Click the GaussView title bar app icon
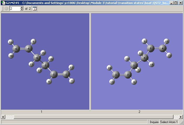Viewport: 184px width, 125px height. pyautogui.click(x=3, y=3)
